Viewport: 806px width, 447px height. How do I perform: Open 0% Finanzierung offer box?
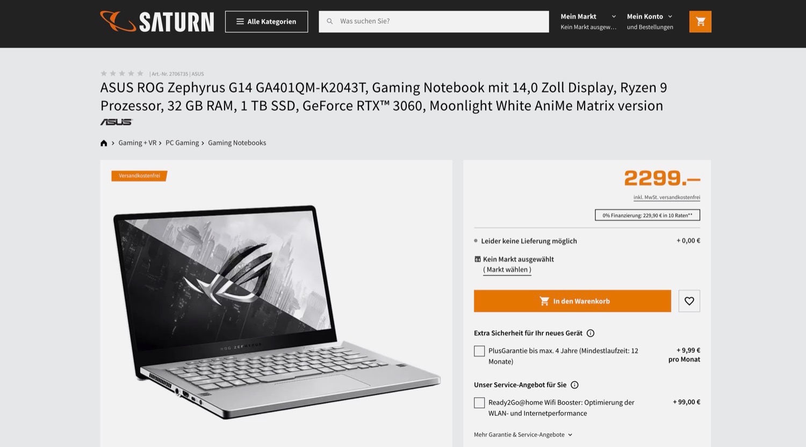click(x=647, y=215)
